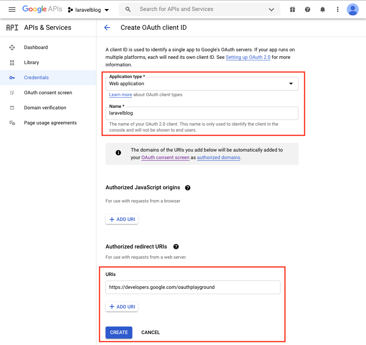Viewport: 366px width, 345px height.
Task: Open the help question mark icon
Action: (x=308, y=9)
